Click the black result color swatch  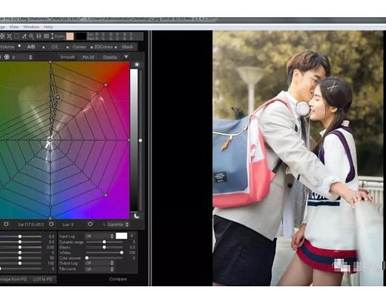81,36
